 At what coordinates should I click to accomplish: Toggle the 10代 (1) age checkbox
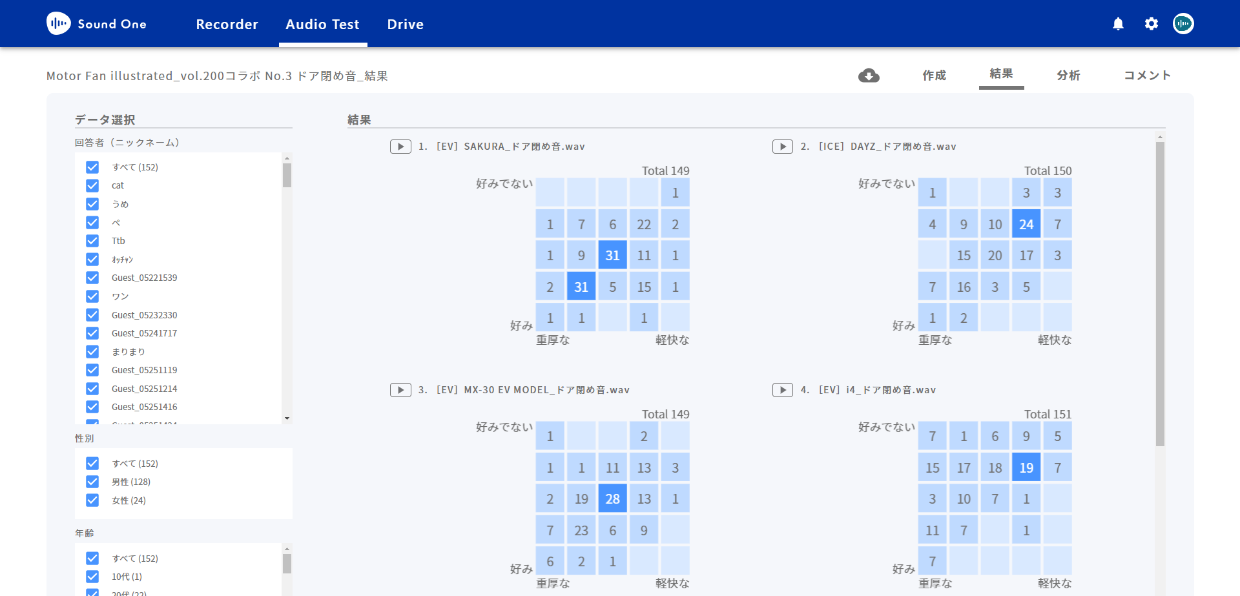(92, 577)
